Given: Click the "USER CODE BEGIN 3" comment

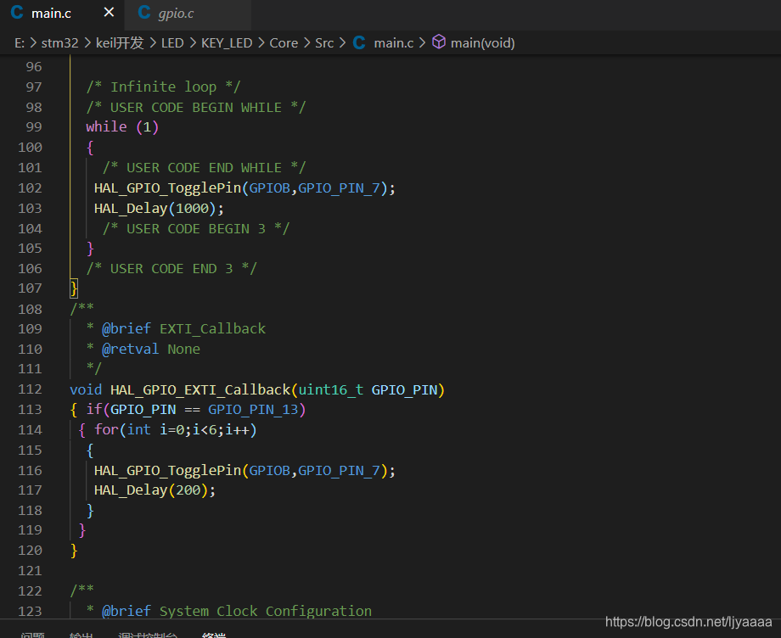Looking at the screenshot, I should coord(196,228).
